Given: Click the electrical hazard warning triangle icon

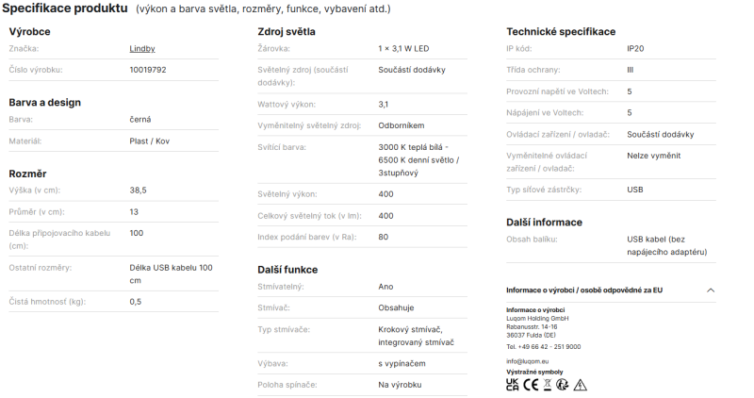Looking at the screenshot, I should [x=581, y=385].
